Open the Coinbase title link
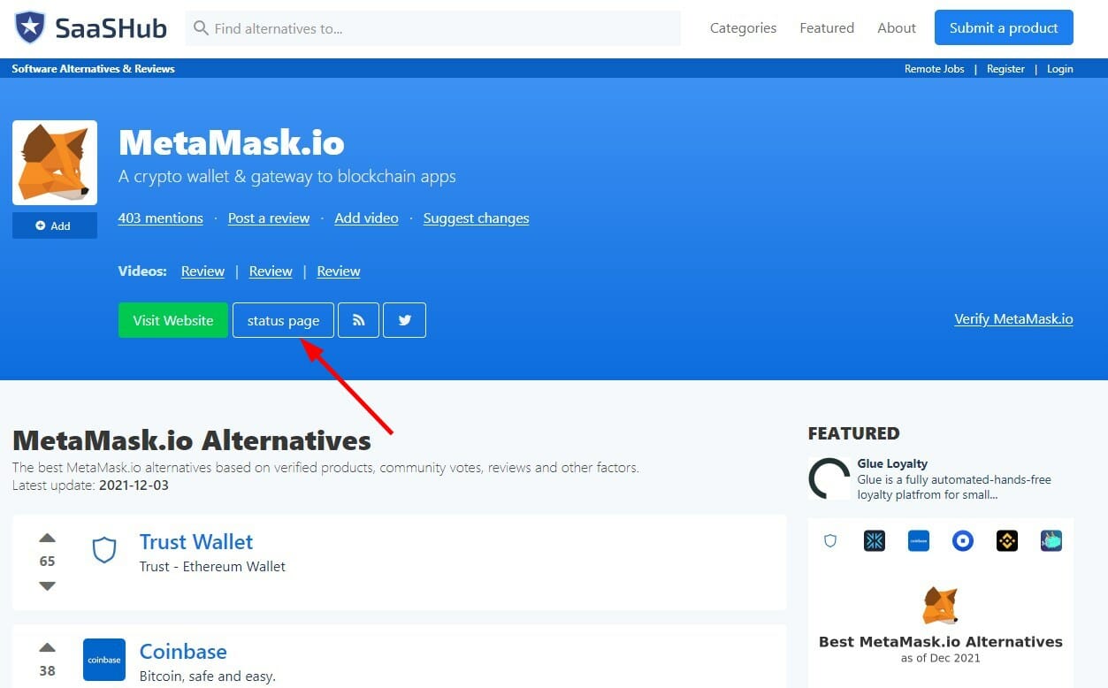 tap(183, 652)
